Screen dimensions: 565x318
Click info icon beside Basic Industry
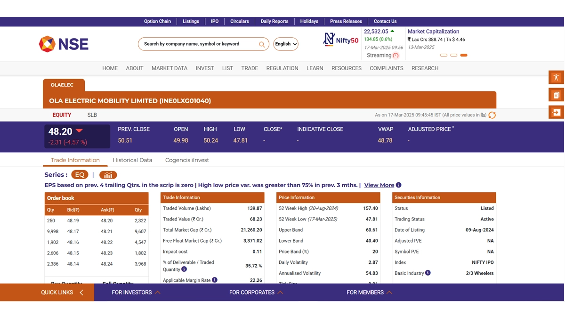coord(428,273)
